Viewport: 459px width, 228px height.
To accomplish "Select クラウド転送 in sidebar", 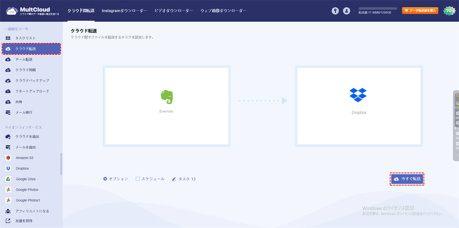I will [31, 49].
